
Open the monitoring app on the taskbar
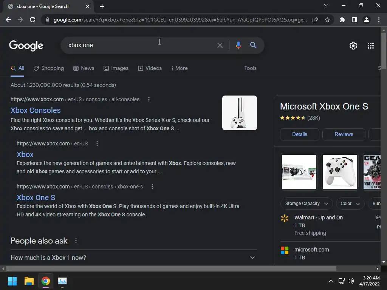click(62, 281)
